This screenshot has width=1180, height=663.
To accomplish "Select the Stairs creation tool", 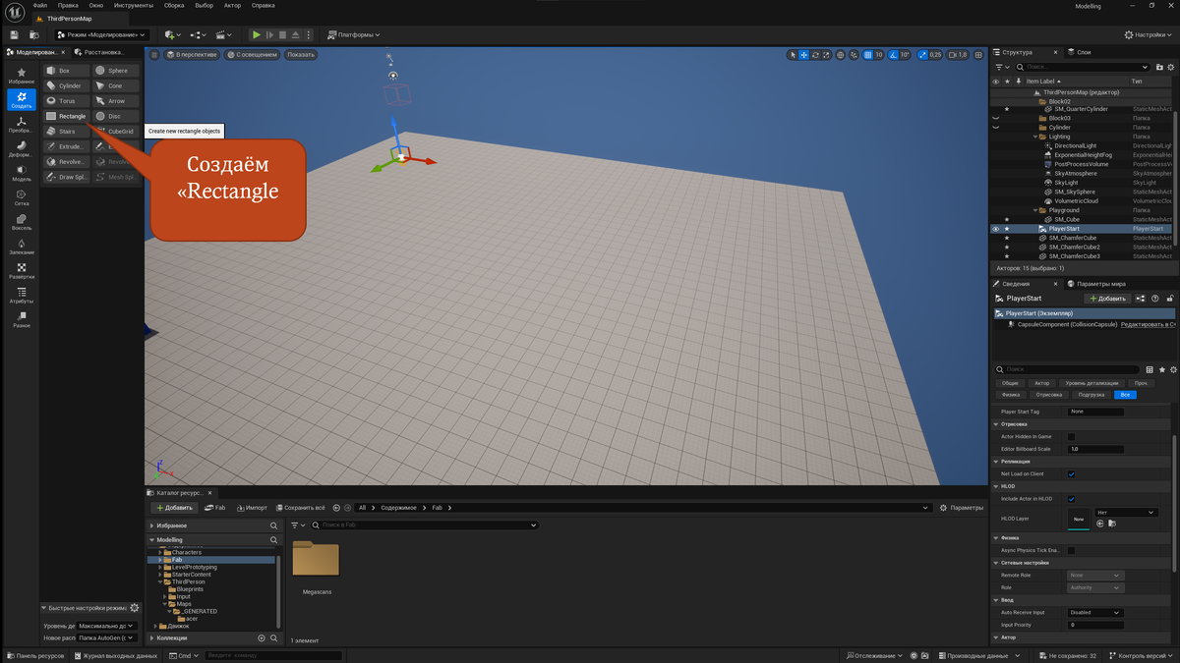I will 66,131.
